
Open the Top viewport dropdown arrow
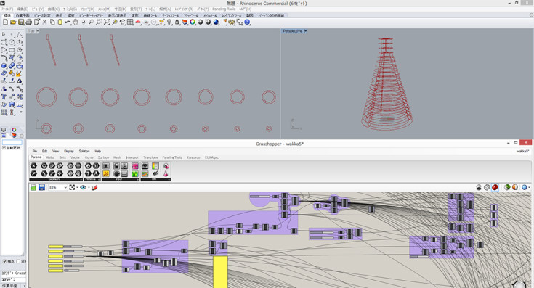click(x=38, y=31)
